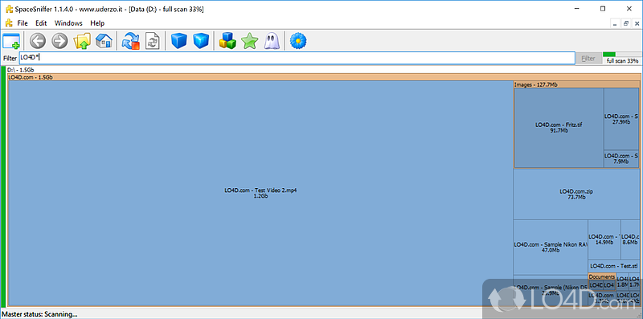Select the Fritz.tif 91.7Mb block
The image size is (643, 319).
[x=559, y=128]
